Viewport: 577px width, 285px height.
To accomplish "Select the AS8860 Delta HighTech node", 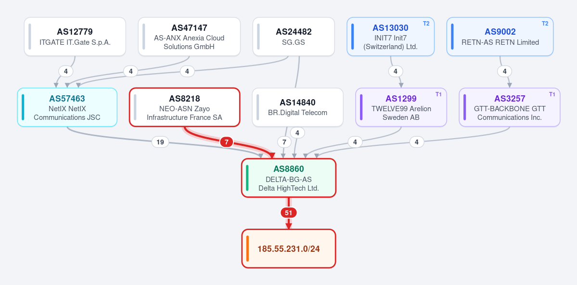I will (289, 178).
